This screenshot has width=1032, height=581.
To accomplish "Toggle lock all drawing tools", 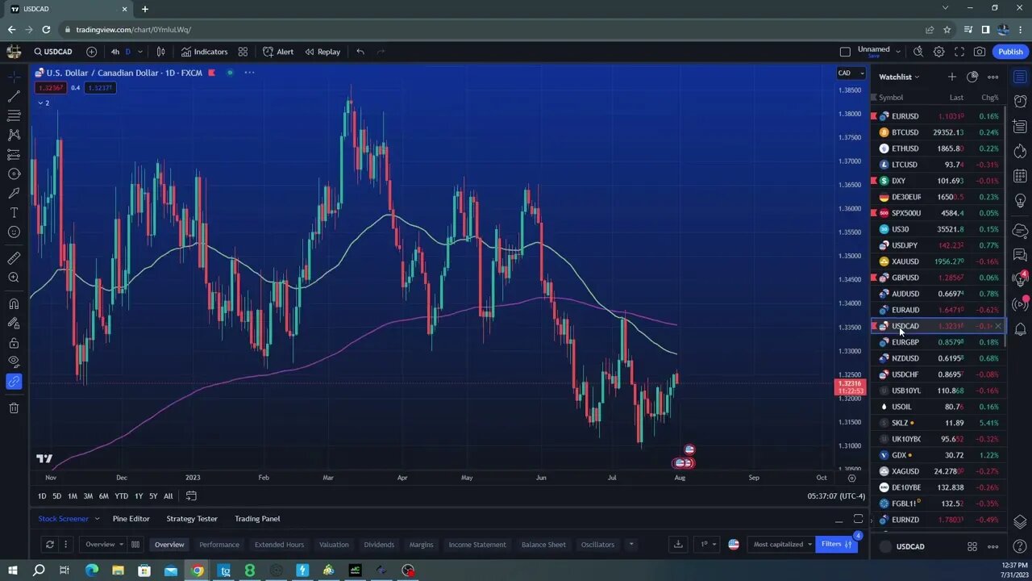I will (x=14, y=342).
